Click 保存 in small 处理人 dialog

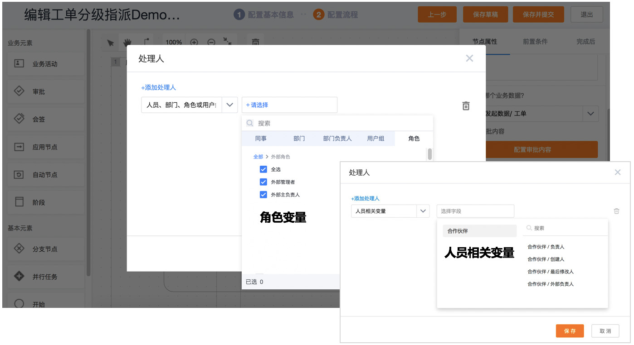(570, 331)
